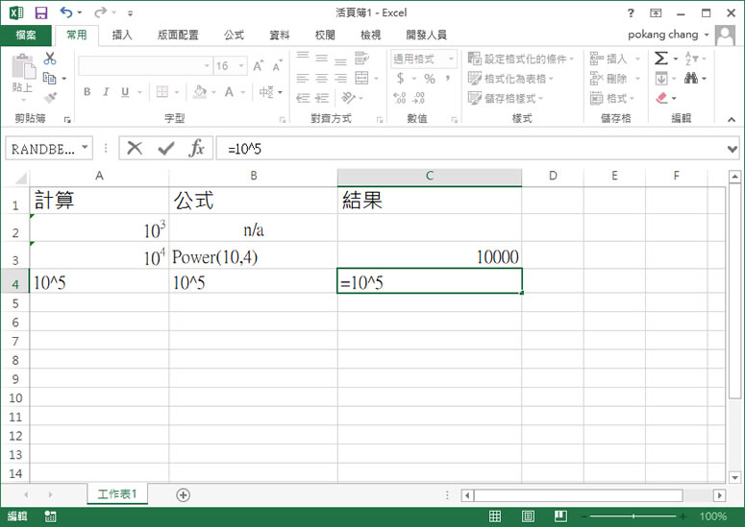Screen dimensions: 745x527
Task: Cancel the formula entry with the X icon
Action: click(x=135, y=148)
